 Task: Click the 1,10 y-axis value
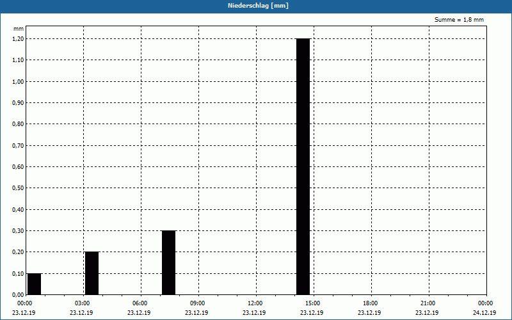click(x=18, y=60)
